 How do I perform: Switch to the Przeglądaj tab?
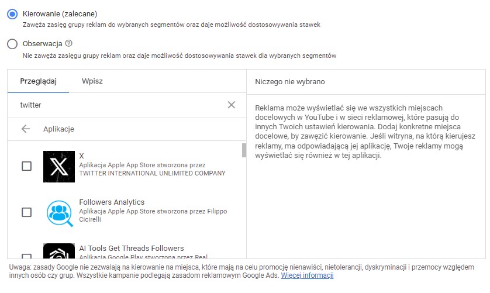pos(38,81)
